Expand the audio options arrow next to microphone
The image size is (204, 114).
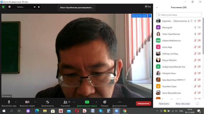[16, 102]
